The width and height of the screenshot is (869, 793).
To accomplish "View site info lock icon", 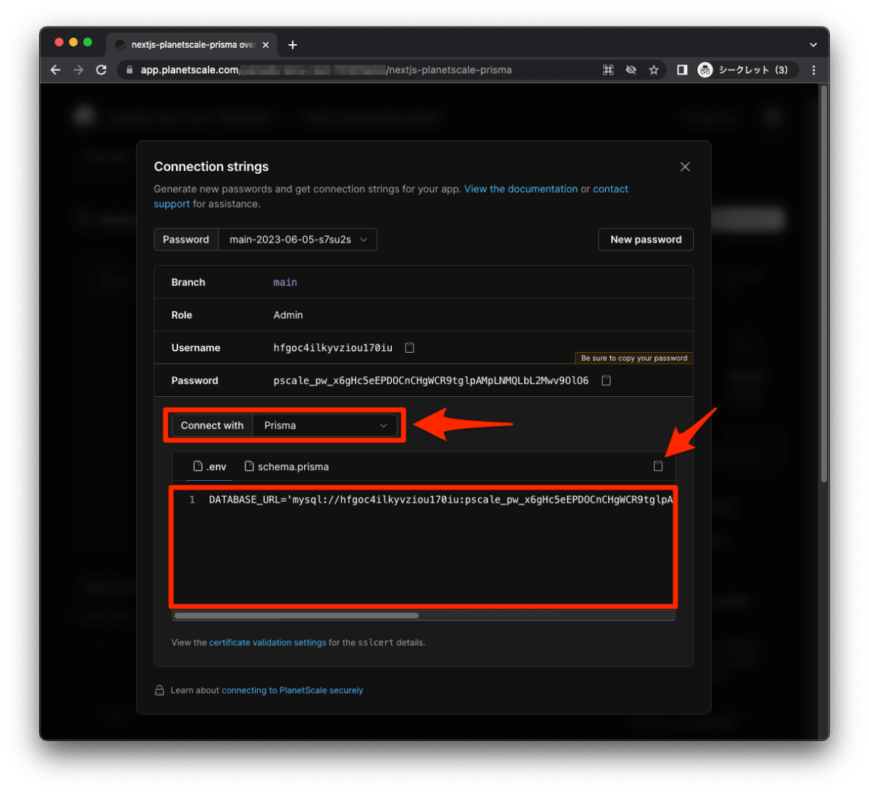I will coord(130,70).
